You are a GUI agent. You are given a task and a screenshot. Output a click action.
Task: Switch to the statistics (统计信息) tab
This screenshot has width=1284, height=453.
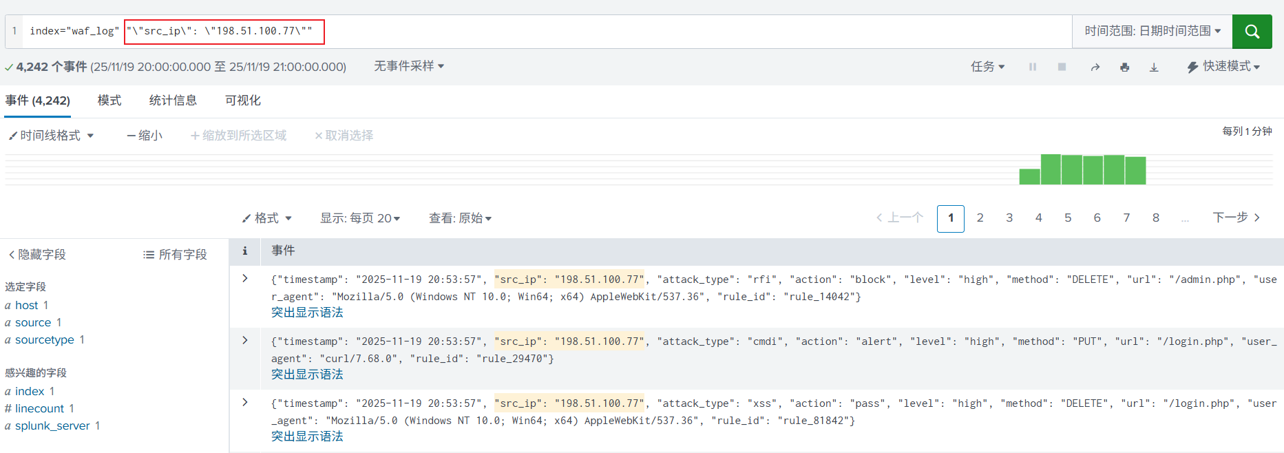(x=173, y=101)
